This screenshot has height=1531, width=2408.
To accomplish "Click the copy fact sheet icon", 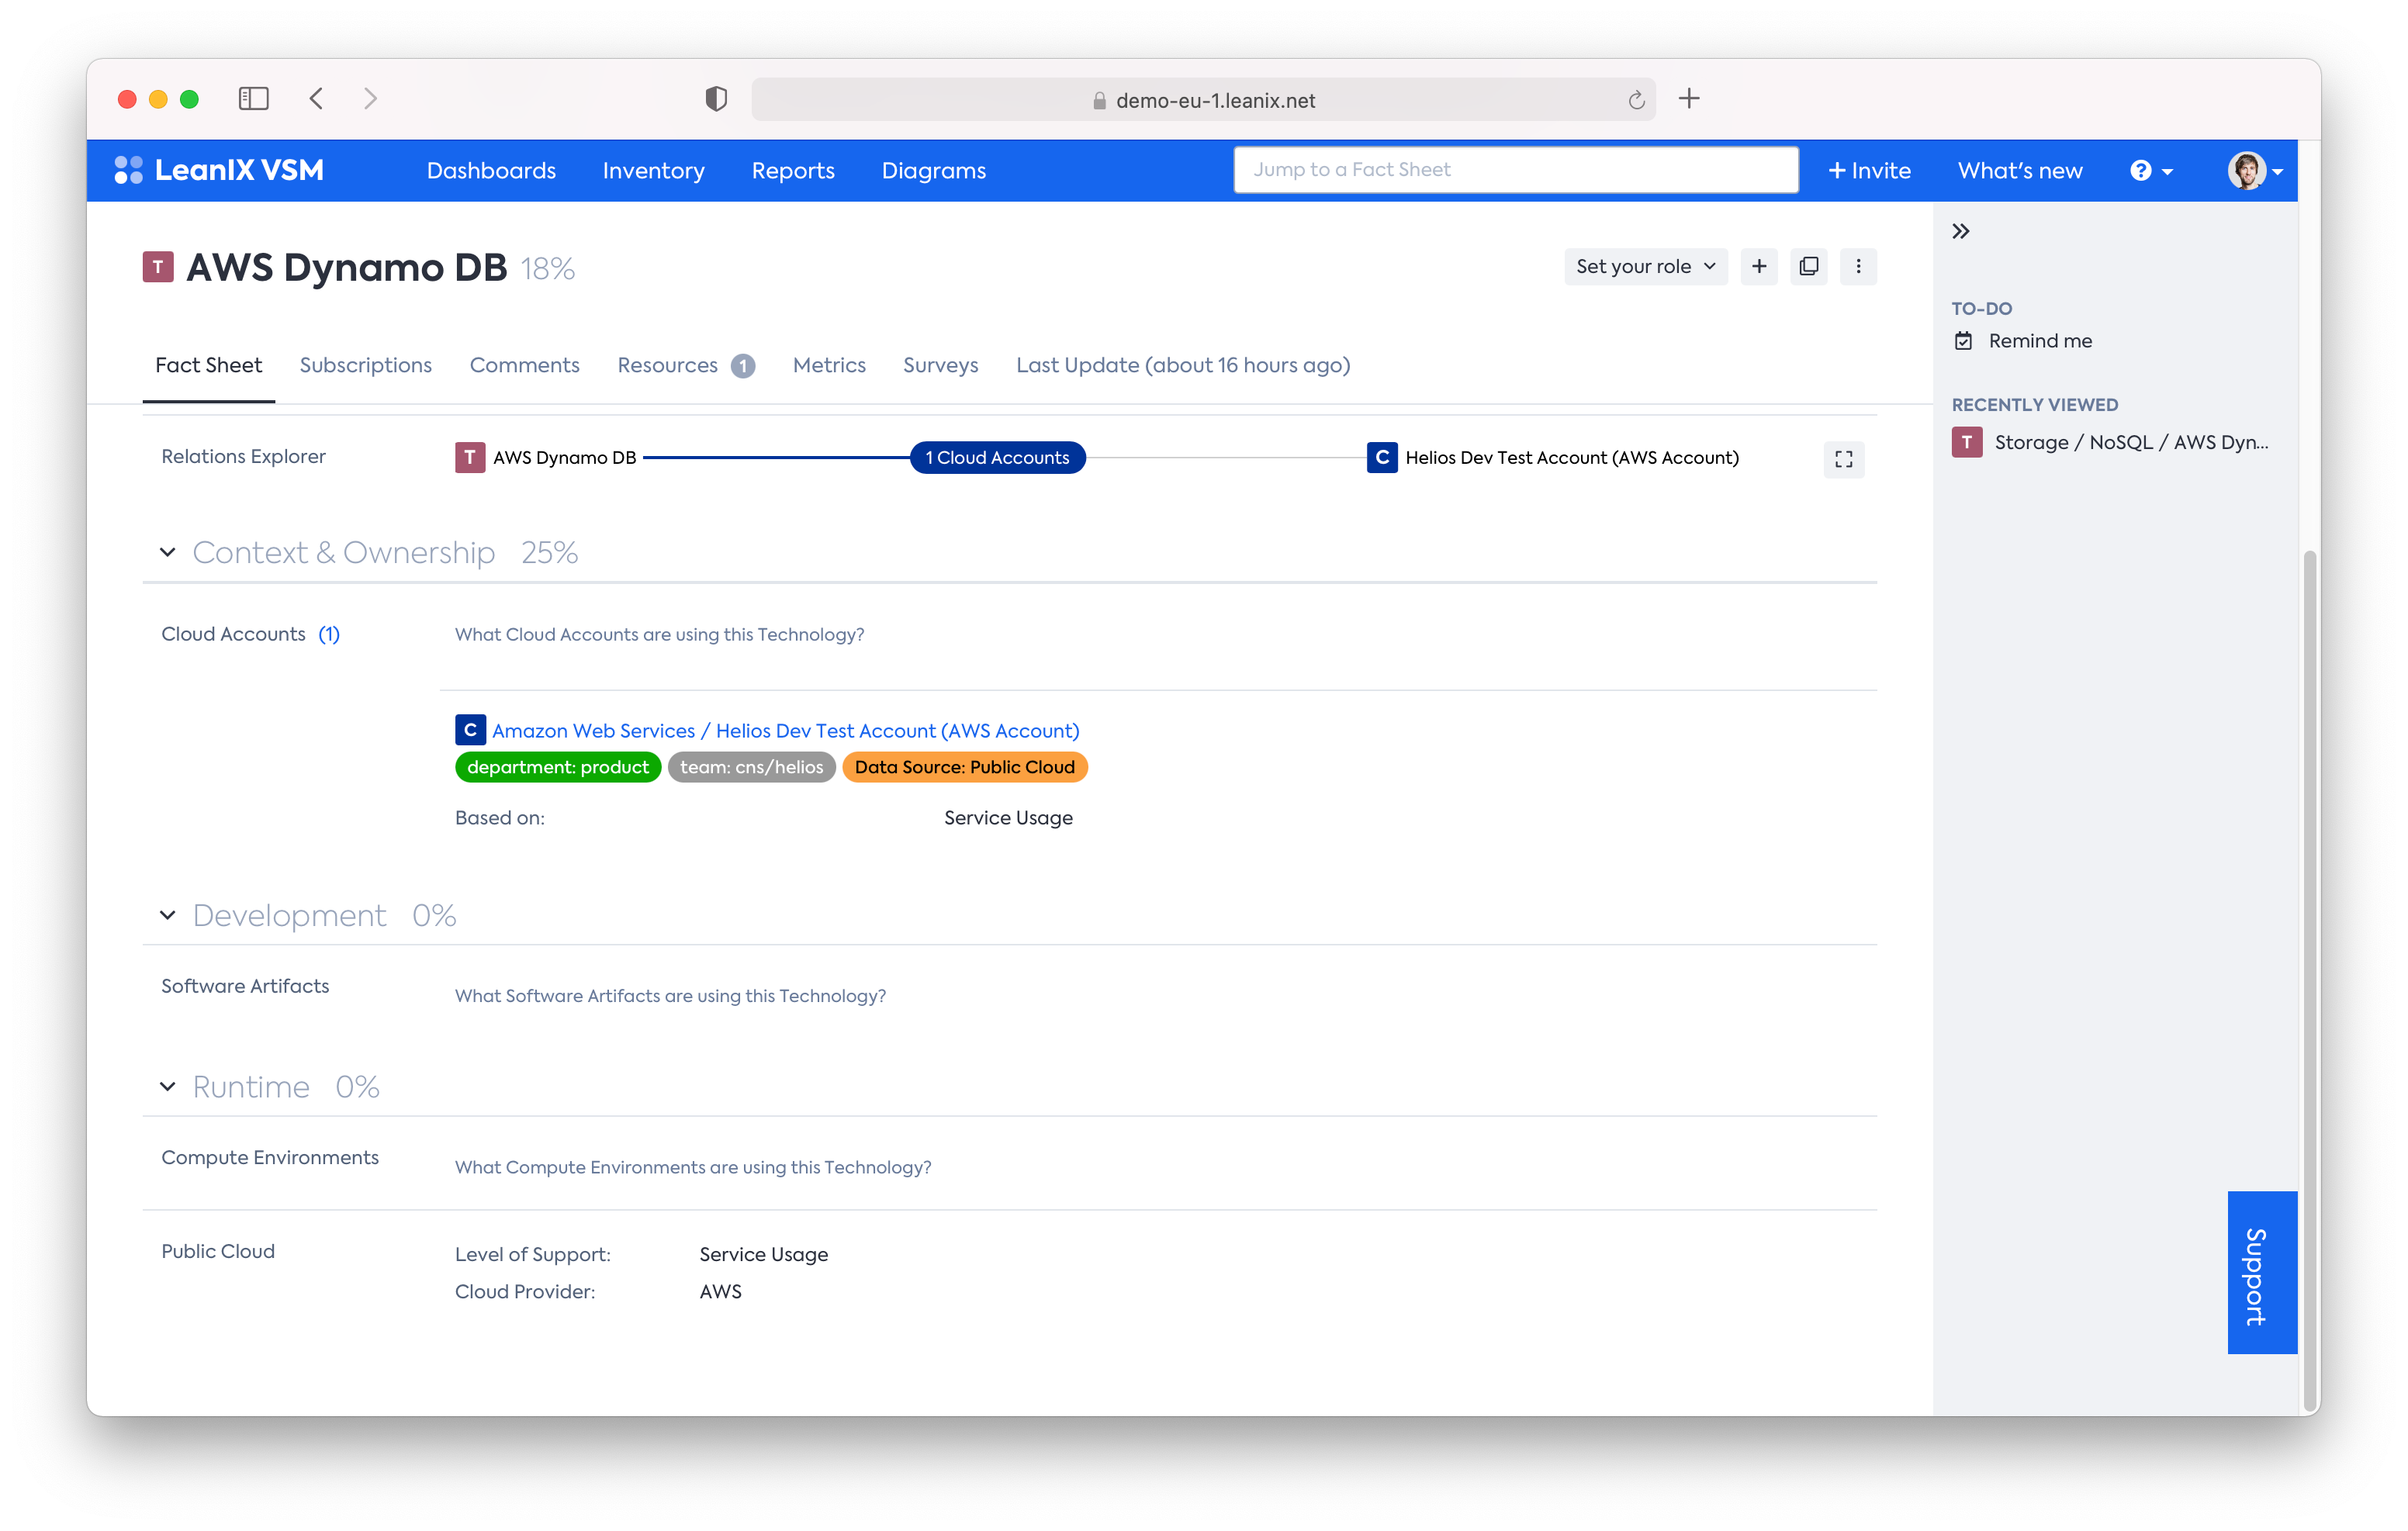I will click(x=1809, y=266).
